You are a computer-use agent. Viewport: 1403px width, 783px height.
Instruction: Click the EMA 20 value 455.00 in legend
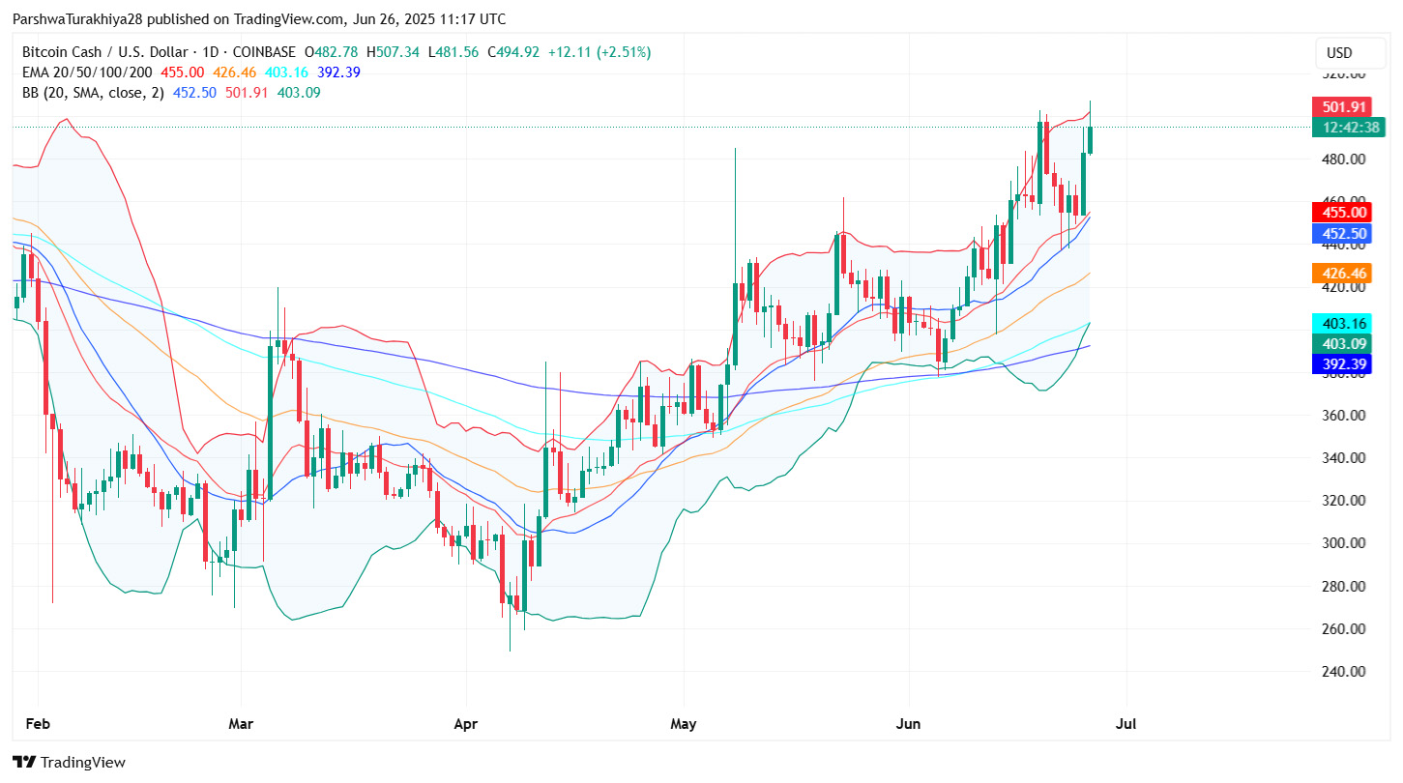coord(182,72)
